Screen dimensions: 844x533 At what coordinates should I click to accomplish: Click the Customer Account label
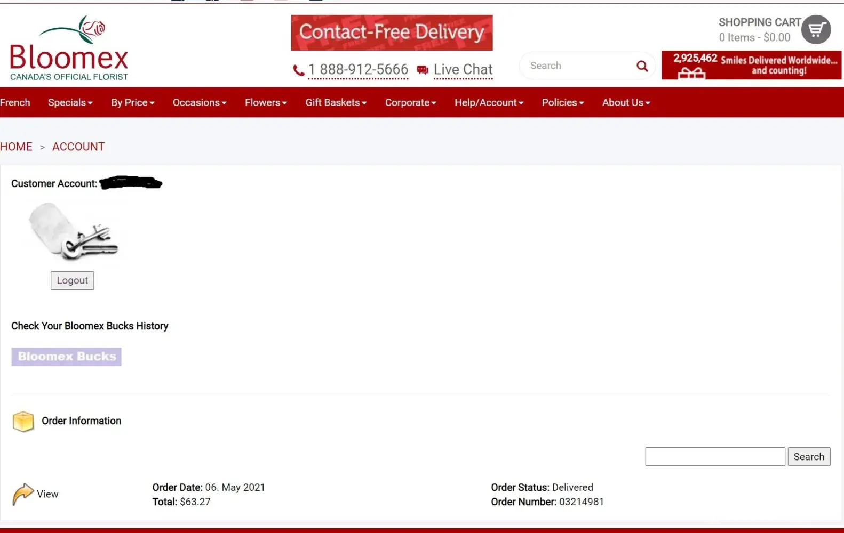[x=54, y=184]
